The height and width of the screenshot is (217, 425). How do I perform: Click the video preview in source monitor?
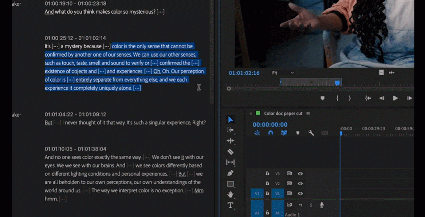[x=324, y=33]
